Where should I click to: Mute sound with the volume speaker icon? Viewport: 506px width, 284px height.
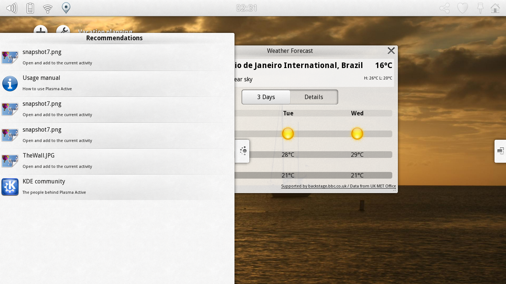[12, 8]
